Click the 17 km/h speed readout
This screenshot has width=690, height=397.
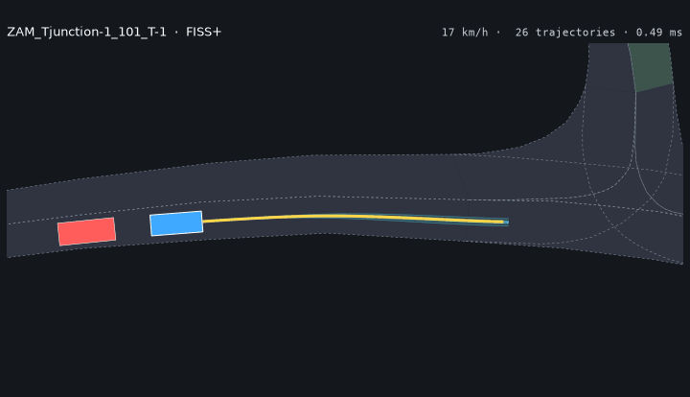(465, 33)
